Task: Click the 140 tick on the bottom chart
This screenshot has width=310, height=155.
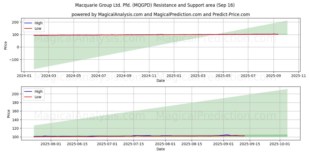Action: click(x=16, y=120)
